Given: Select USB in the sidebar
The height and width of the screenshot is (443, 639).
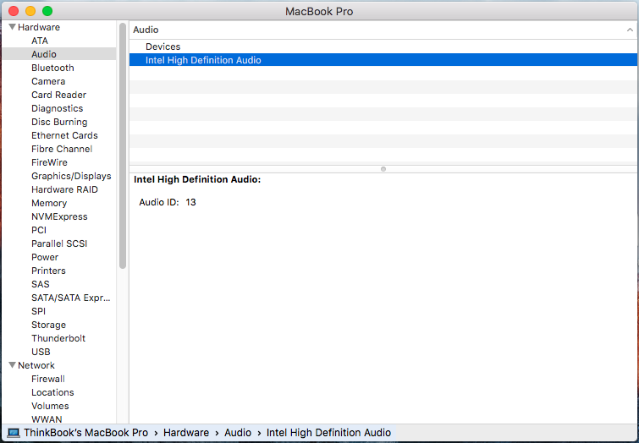Looking at the screenshot, I should (41, 352).
